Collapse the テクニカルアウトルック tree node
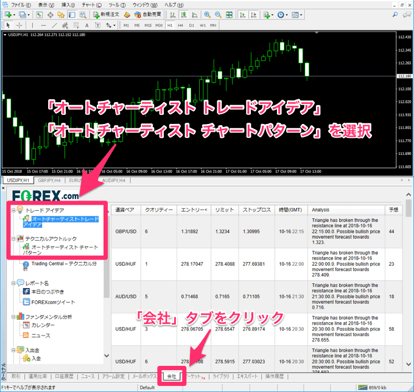414x392 pixels. 13,239
